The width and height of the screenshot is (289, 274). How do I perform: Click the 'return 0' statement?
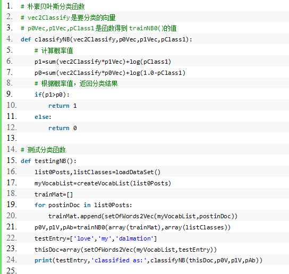[63, 128]
